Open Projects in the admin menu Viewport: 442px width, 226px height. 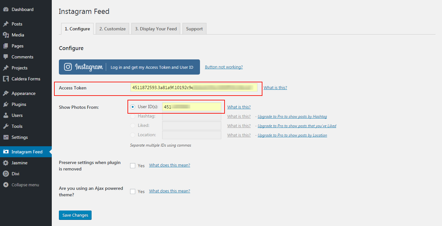click(26, 68)
